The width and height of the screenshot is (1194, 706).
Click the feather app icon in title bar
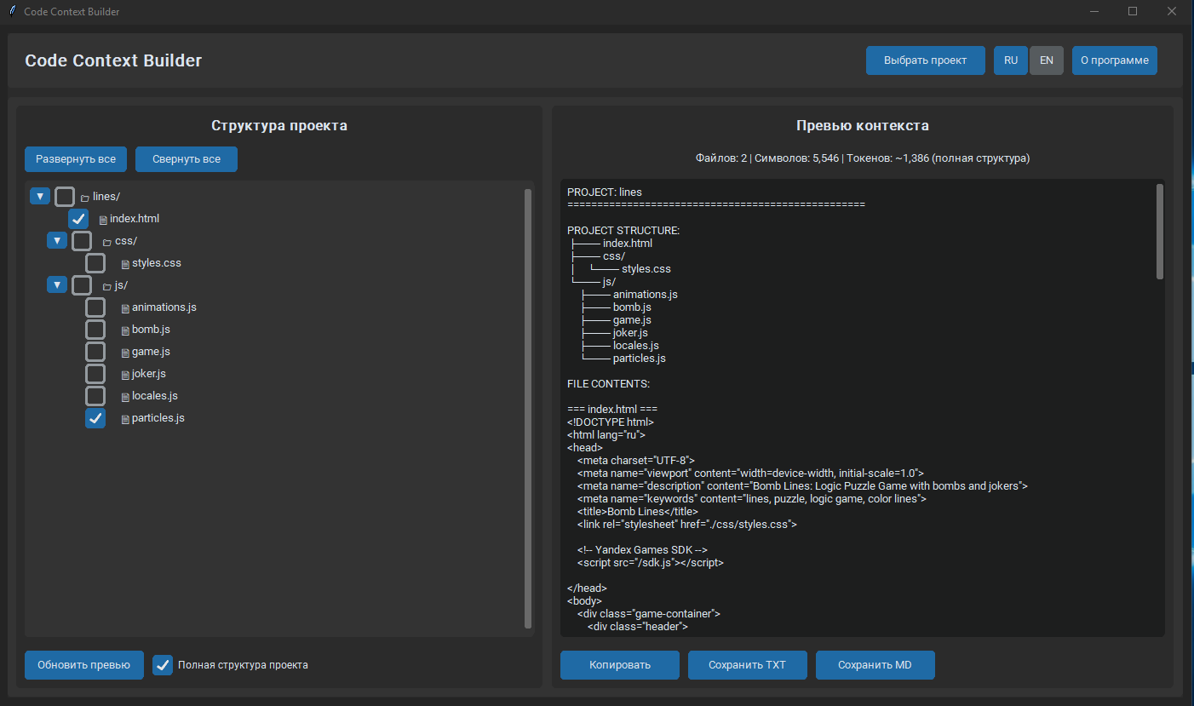point(12,11)
